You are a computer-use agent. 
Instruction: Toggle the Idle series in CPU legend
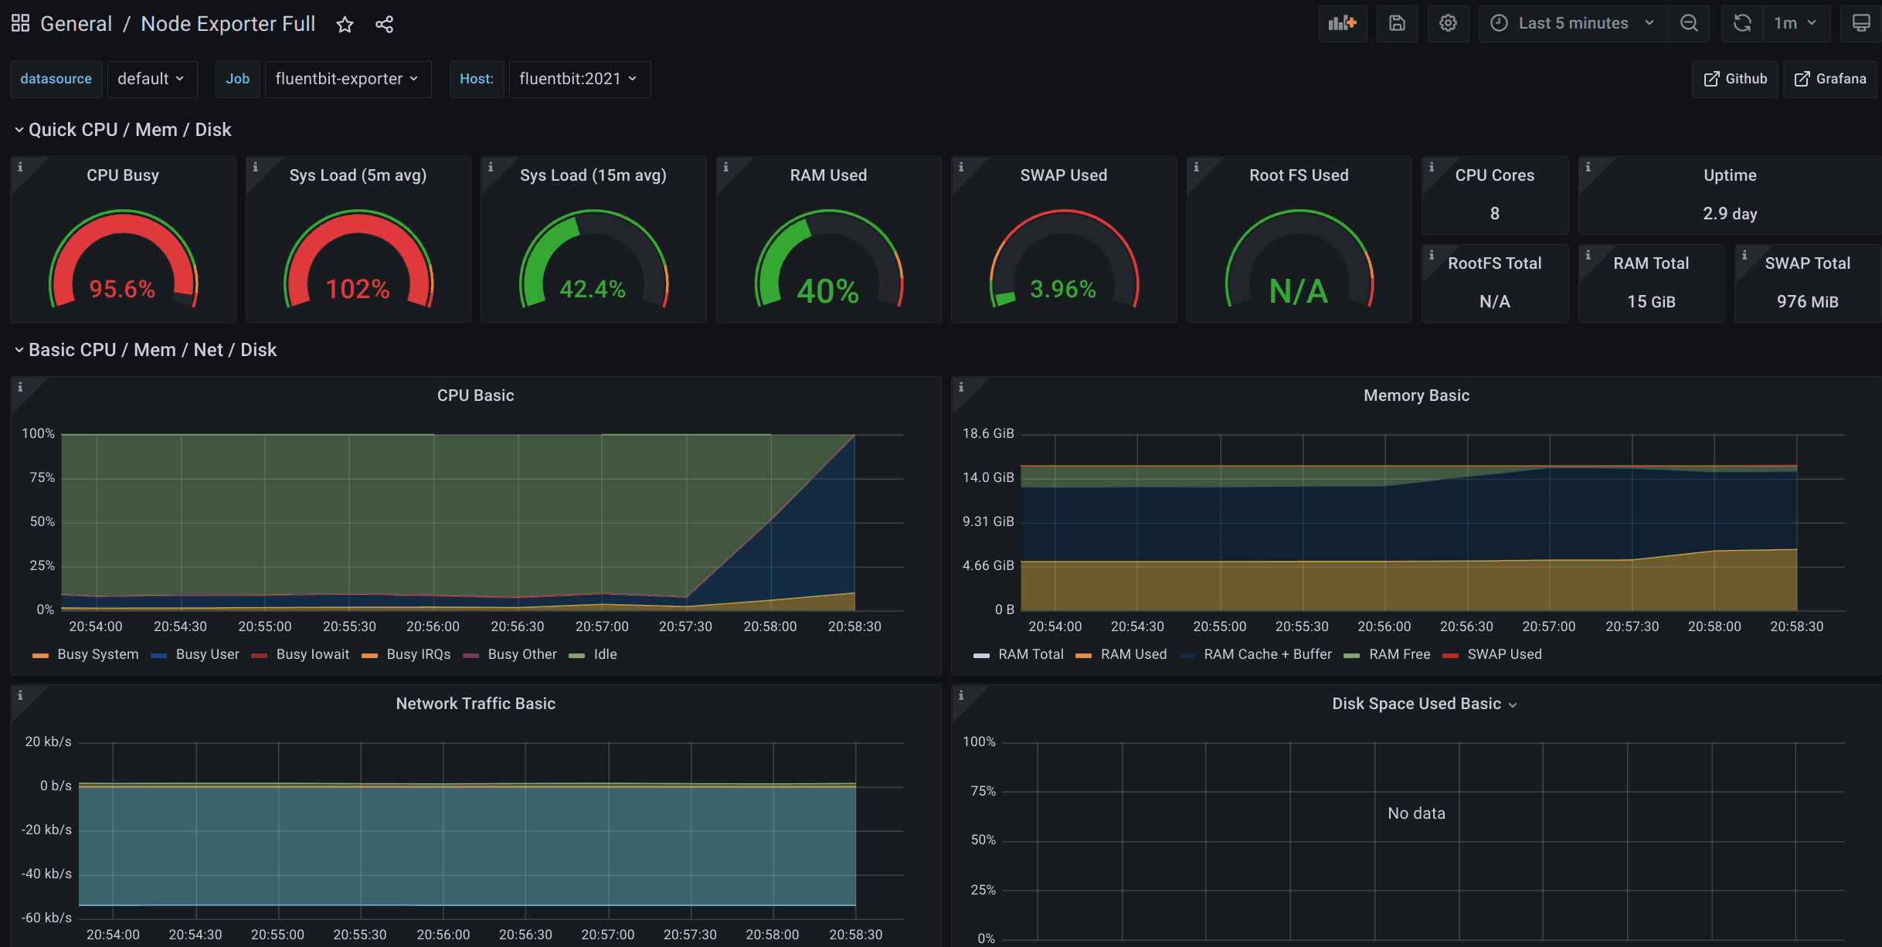pos(604,654)
